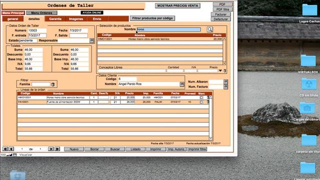The height and width of the screenshot is (180, 320).
Task: Click the Listado button
Action: pos(135,149)
